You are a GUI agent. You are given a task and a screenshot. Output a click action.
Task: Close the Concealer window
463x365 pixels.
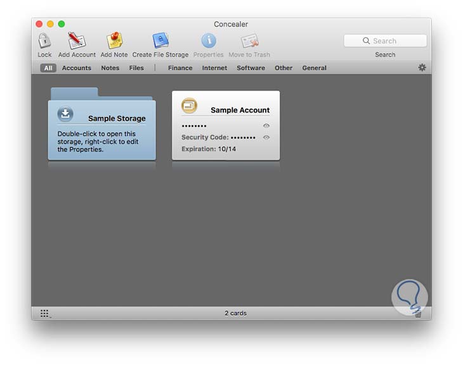pyautogui.click(x=39, y=24)
